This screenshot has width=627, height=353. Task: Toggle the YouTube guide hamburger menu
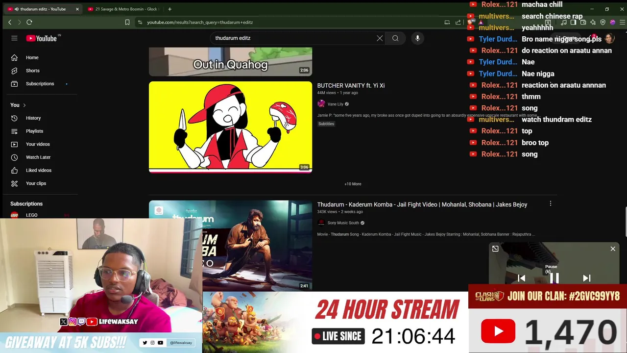pos(14,38)
